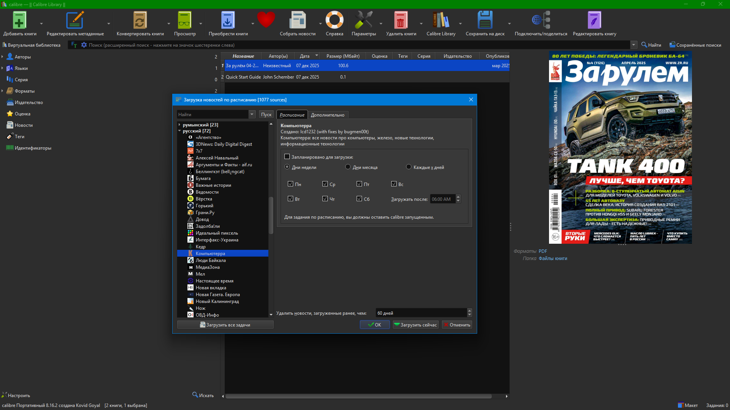The height and width of the screenshot is (410, 730).
Task: Open dropdown arrow next to Найти field
Action: 252,114
